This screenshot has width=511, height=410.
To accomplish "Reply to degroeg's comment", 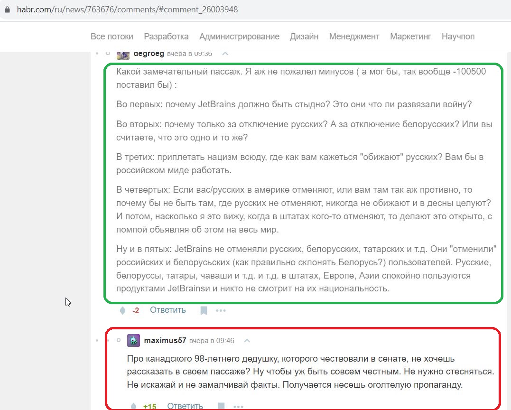I will click(x=168, y=310).
